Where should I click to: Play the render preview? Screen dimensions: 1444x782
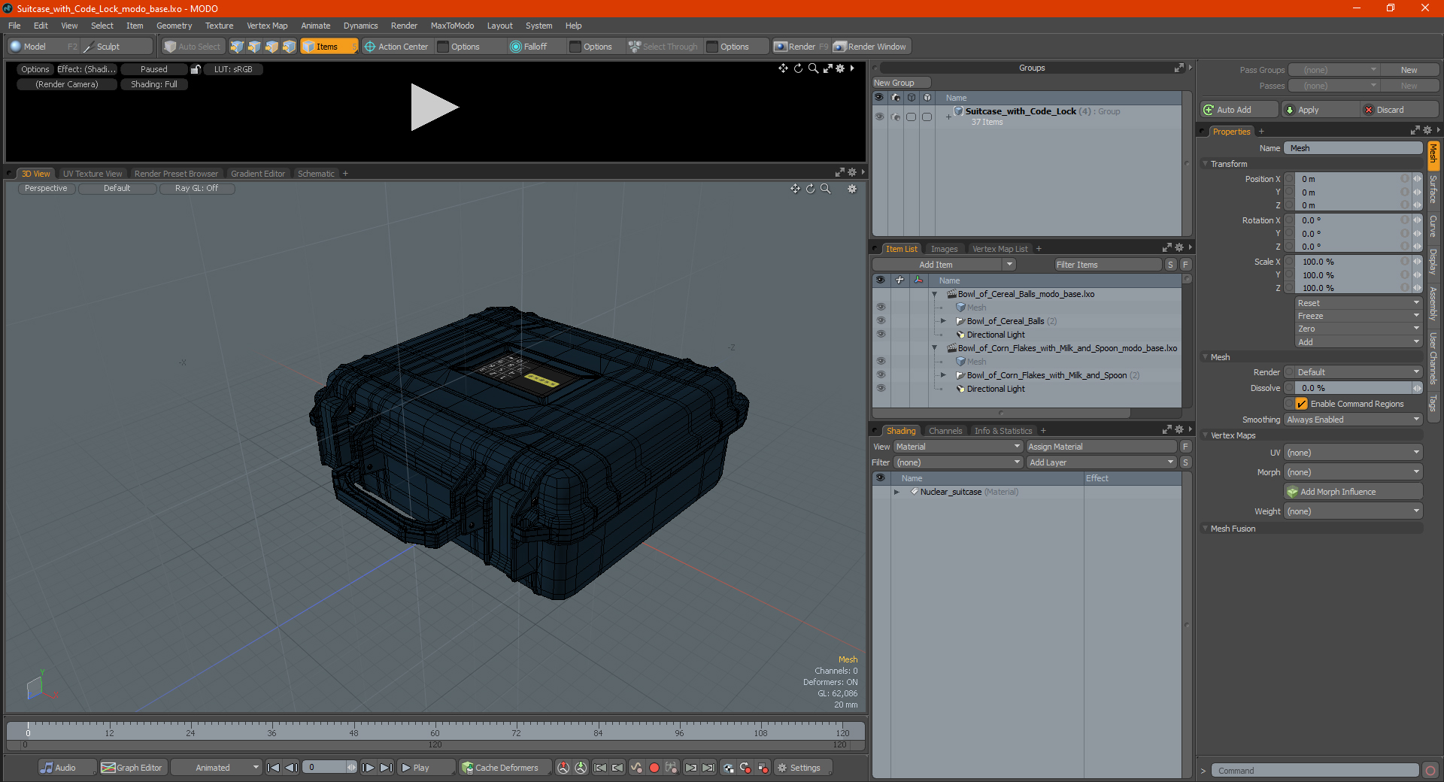pos(433,108)
